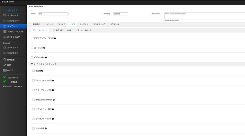This screenshot has width=245, height=136.
Task: Click info icon beside カラーマトリックス
Action: point(53,90)
